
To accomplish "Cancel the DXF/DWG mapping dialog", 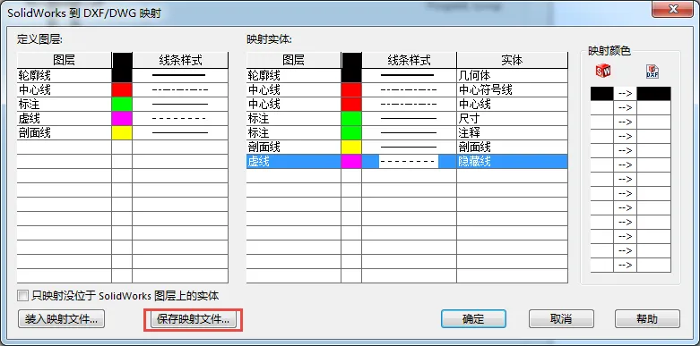I will (x=561, y=319).
